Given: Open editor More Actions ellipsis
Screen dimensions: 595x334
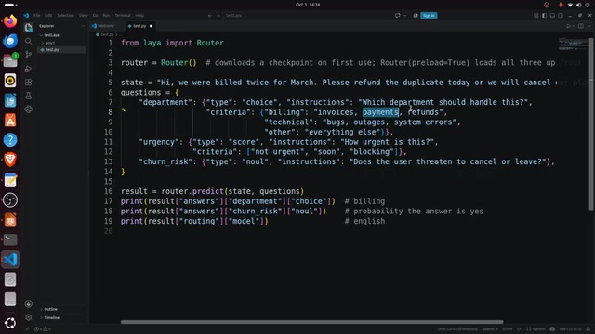Looking at the screenshot, I should pos(588,26).
